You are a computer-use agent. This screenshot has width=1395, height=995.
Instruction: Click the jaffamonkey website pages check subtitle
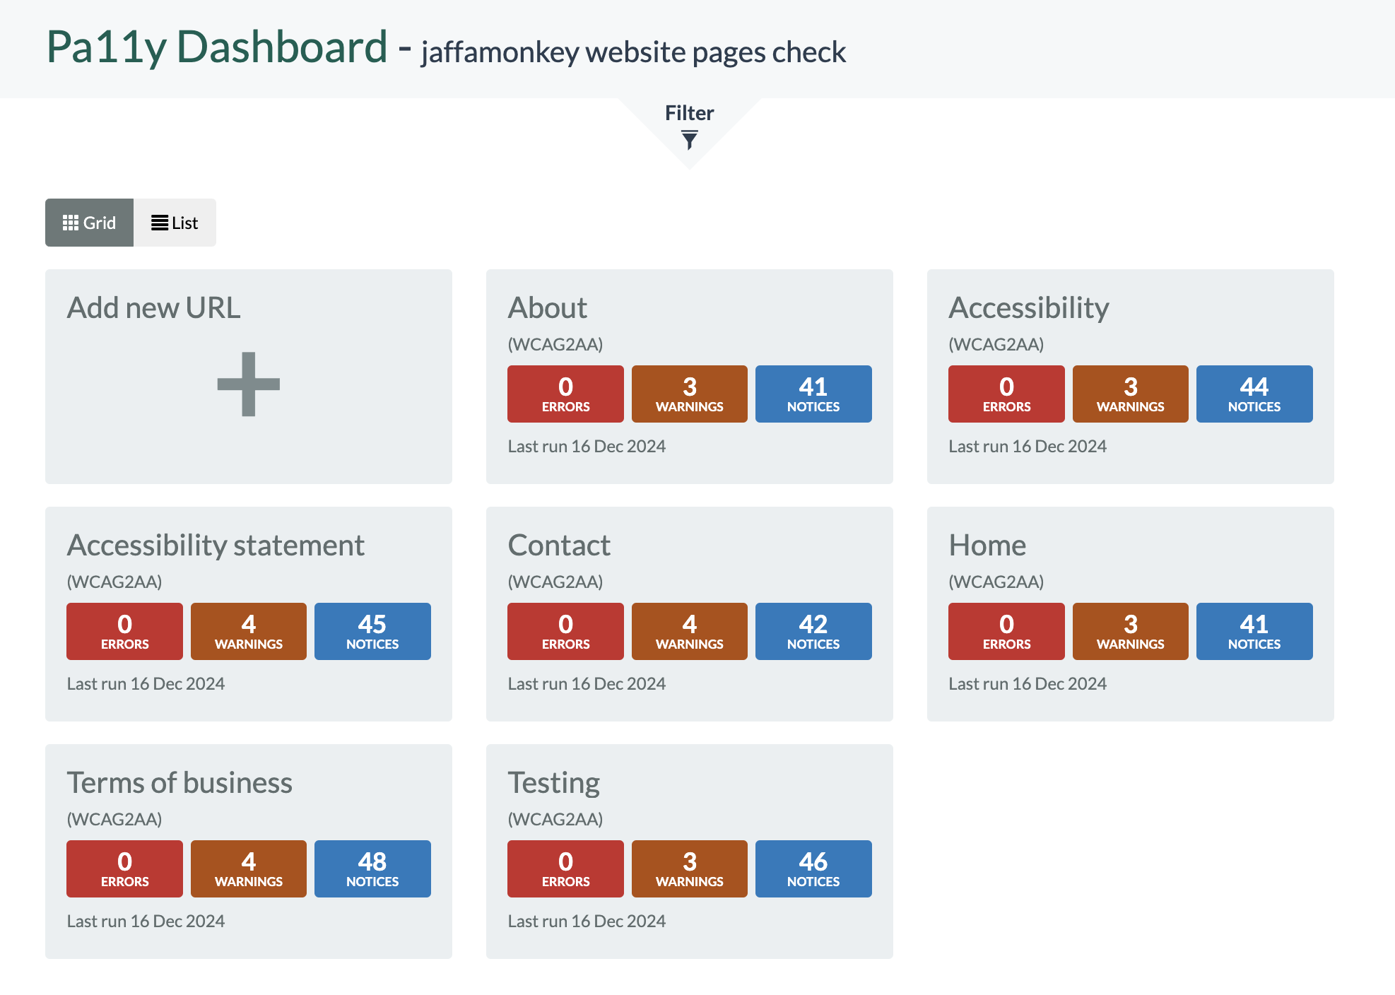pyautogui.click(x=633, y=52)
